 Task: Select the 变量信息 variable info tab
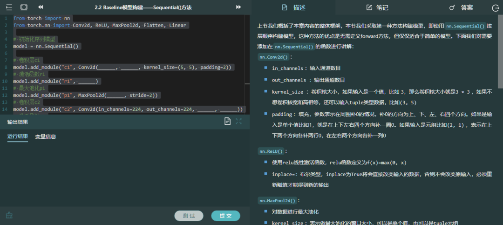[x=46, y=136]
